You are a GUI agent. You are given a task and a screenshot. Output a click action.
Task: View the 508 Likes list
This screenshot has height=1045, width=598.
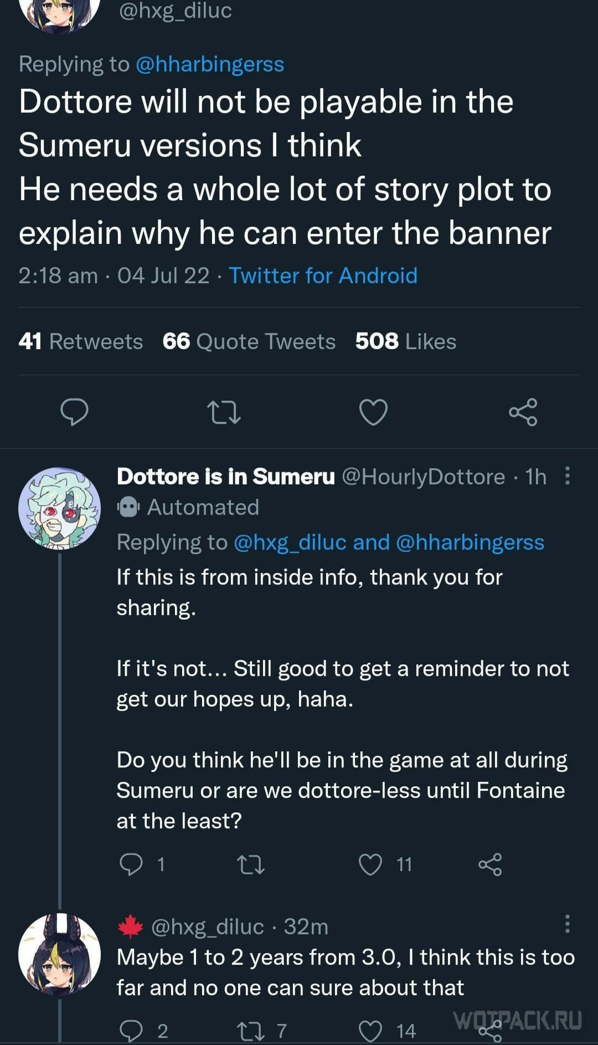[x=406, y=341]
